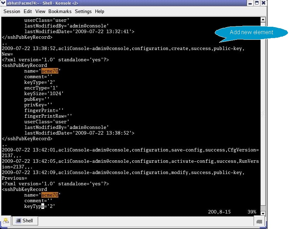Screen dimensions: 289x229
Task: Click lastModifiedDate='2009-07-22 13:32:41' line
Action: point(79,31)
